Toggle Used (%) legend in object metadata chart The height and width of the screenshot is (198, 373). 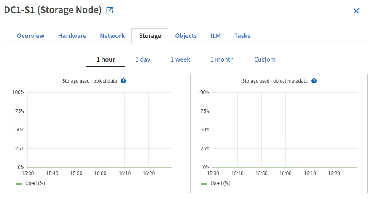[x=216, y=183]
